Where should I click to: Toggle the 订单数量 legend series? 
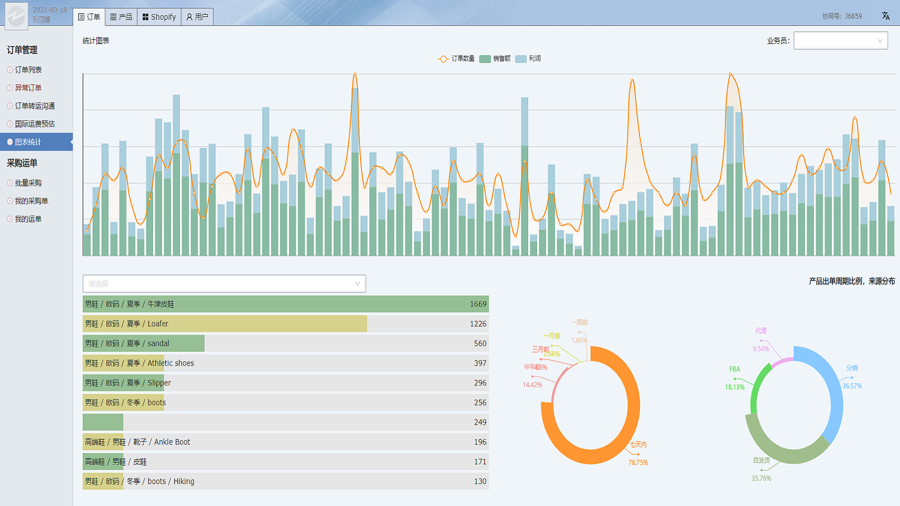coord(456,58)
